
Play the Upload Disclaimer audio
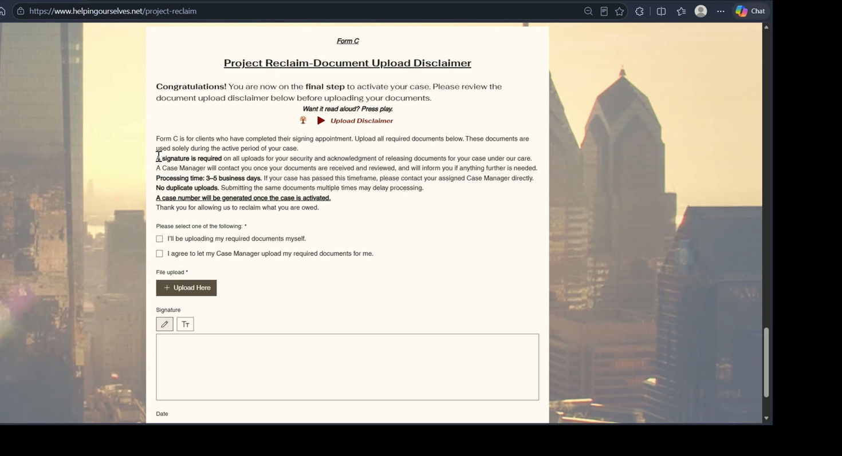[x=321, y=121]
